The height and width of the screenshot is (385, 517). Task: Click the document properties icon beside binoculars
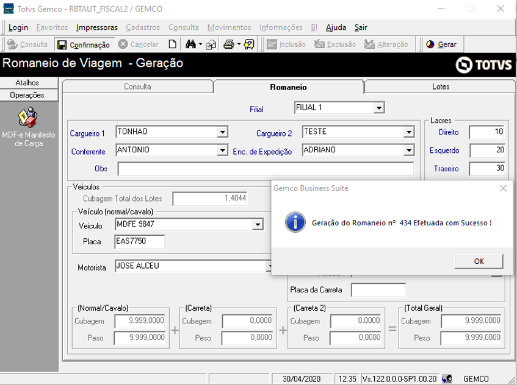point(211,44)
